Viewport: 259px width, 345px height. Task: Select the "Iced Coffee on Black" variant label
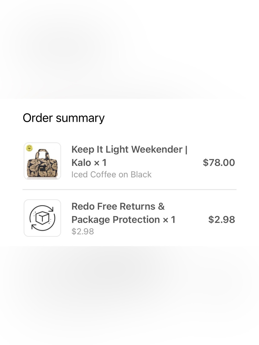[111, 174]
